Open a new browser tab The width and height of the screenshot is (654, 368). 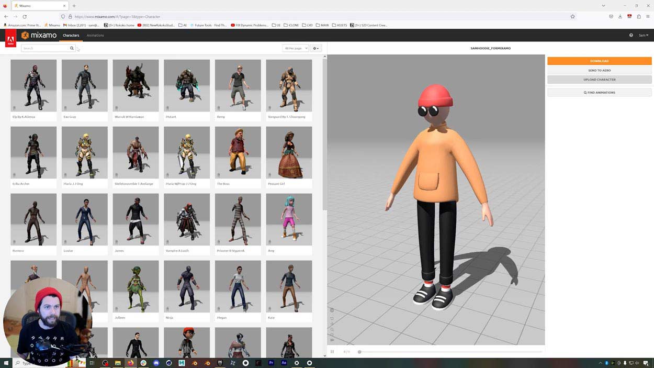(74, 6)
